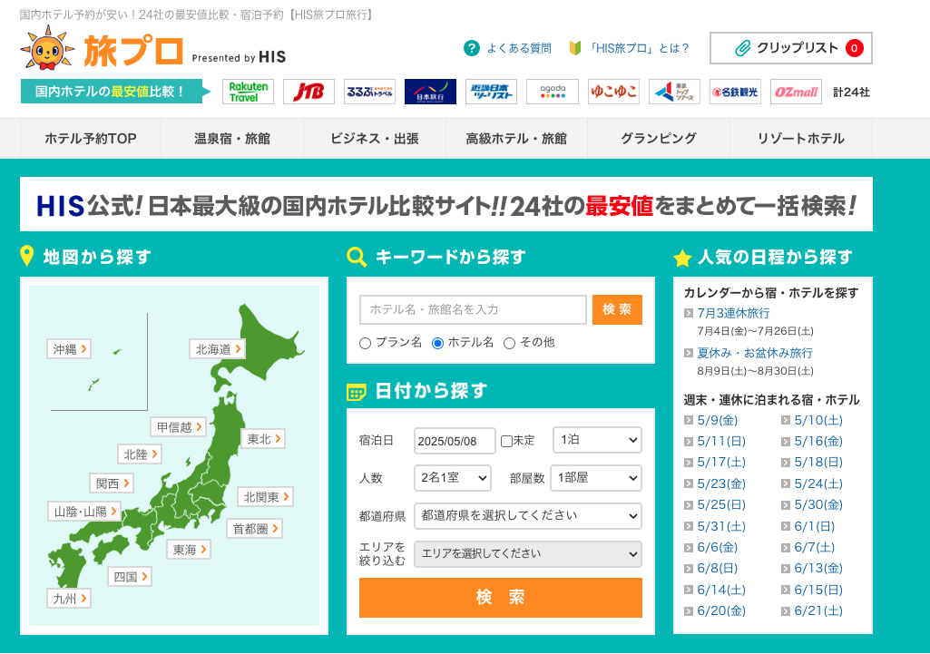Open the 1部屋 rooms dropdown
This screenshot has height=654, width=930.
(596, 478)
